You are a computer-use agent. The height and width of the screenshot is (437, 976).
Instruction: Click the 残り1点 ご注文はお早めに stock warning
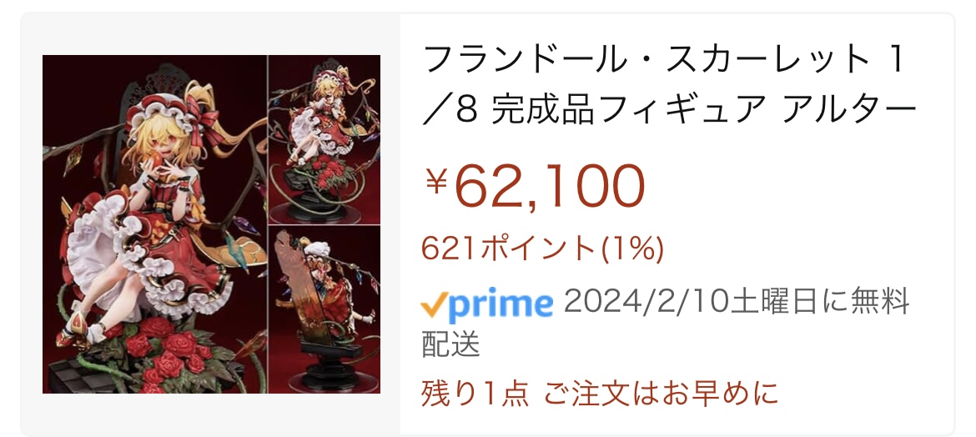coord(600,394)
